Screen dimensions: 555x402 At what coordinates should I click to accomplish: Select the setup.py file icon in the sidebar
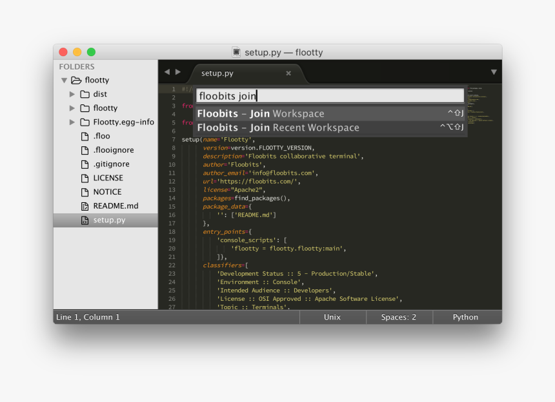pos(85,220)
